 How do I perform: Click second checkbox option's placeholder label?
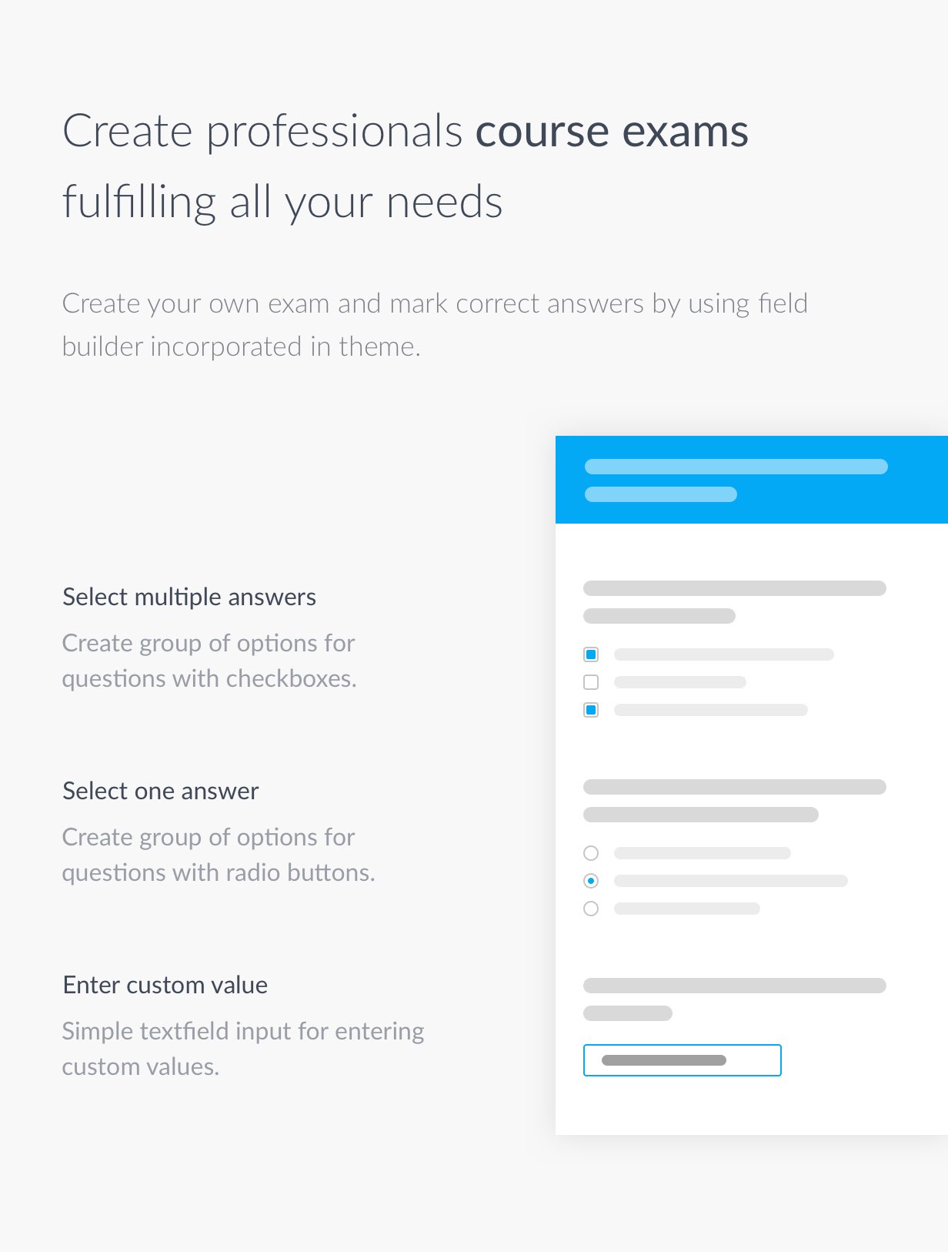[x=680, y=682]
